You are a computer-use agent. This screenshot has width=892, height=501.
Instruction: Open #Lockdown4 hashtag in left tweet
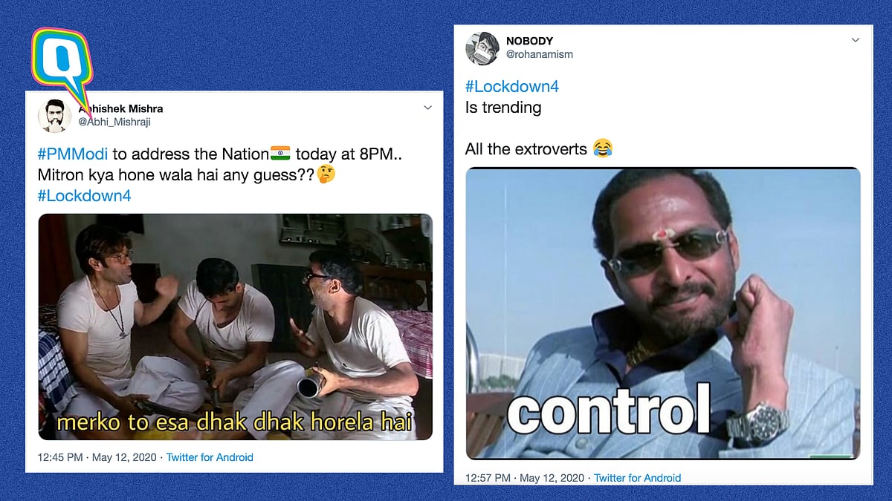click(85, 197)
